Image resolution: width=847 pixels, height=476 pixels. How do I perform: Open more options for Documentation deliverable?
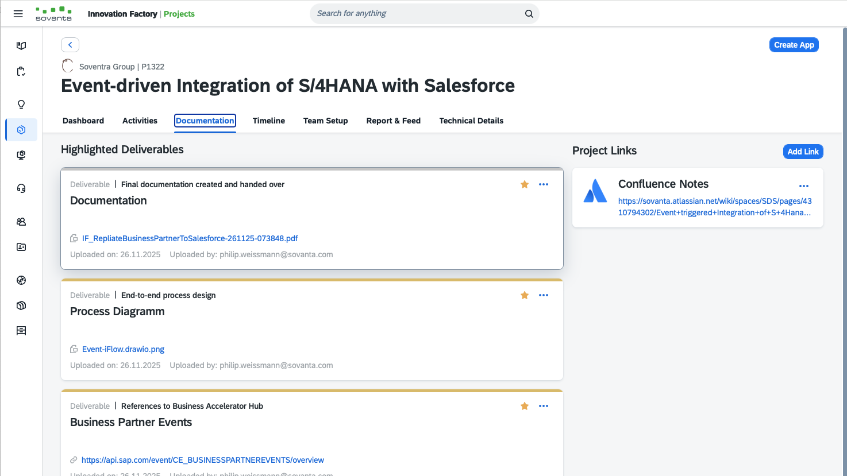pos(544,184)
